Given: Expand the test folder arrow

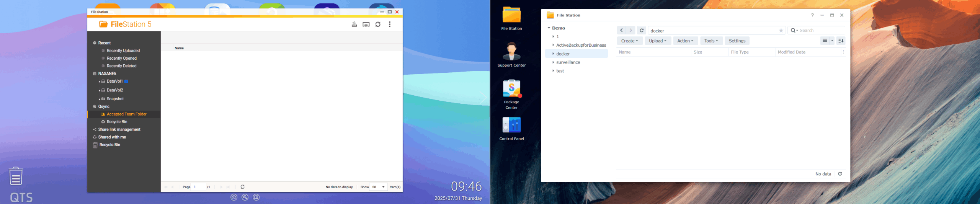Looking at the screenshot, I should 553,71.
